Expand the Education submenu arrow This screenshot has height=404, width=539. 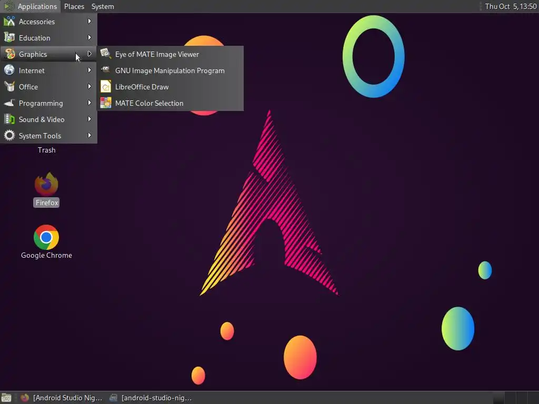tap(89, 37)
